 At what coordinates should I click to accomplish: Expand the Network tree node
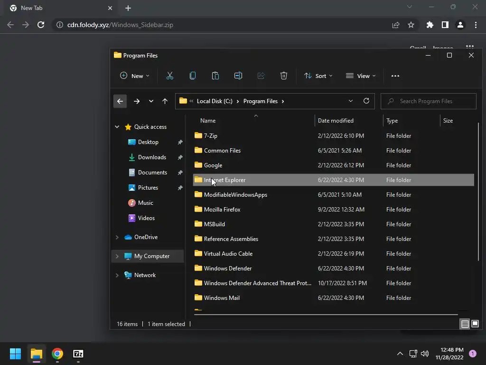coord(117,275)
